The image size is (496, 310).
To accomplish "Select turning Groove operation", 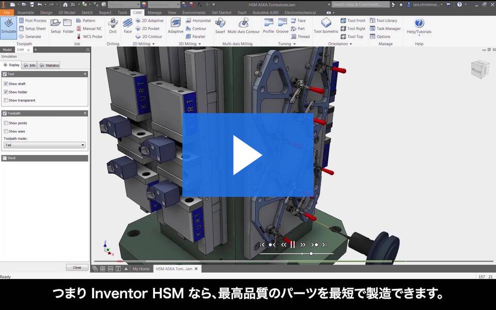I will click(x=282, y=26).
